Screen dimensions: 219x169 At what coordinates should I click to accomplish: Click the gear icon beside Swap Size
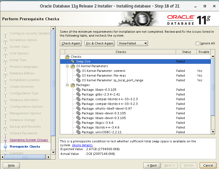(x=73, y=61)
